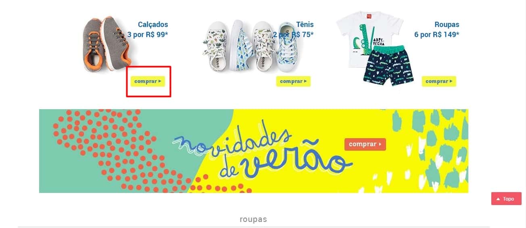Click the comprar button under Calçados
The width and height of the screenshot is (526, 228).
pos(148,81)
